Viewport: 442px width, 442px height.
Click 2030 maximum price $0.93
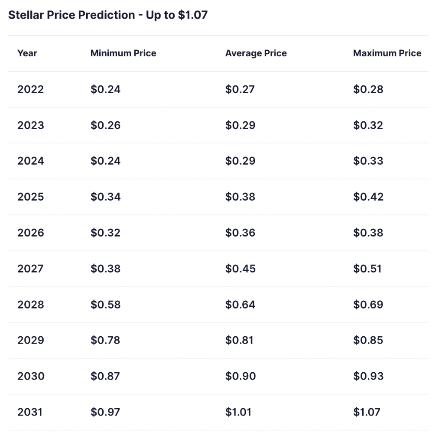368,376
